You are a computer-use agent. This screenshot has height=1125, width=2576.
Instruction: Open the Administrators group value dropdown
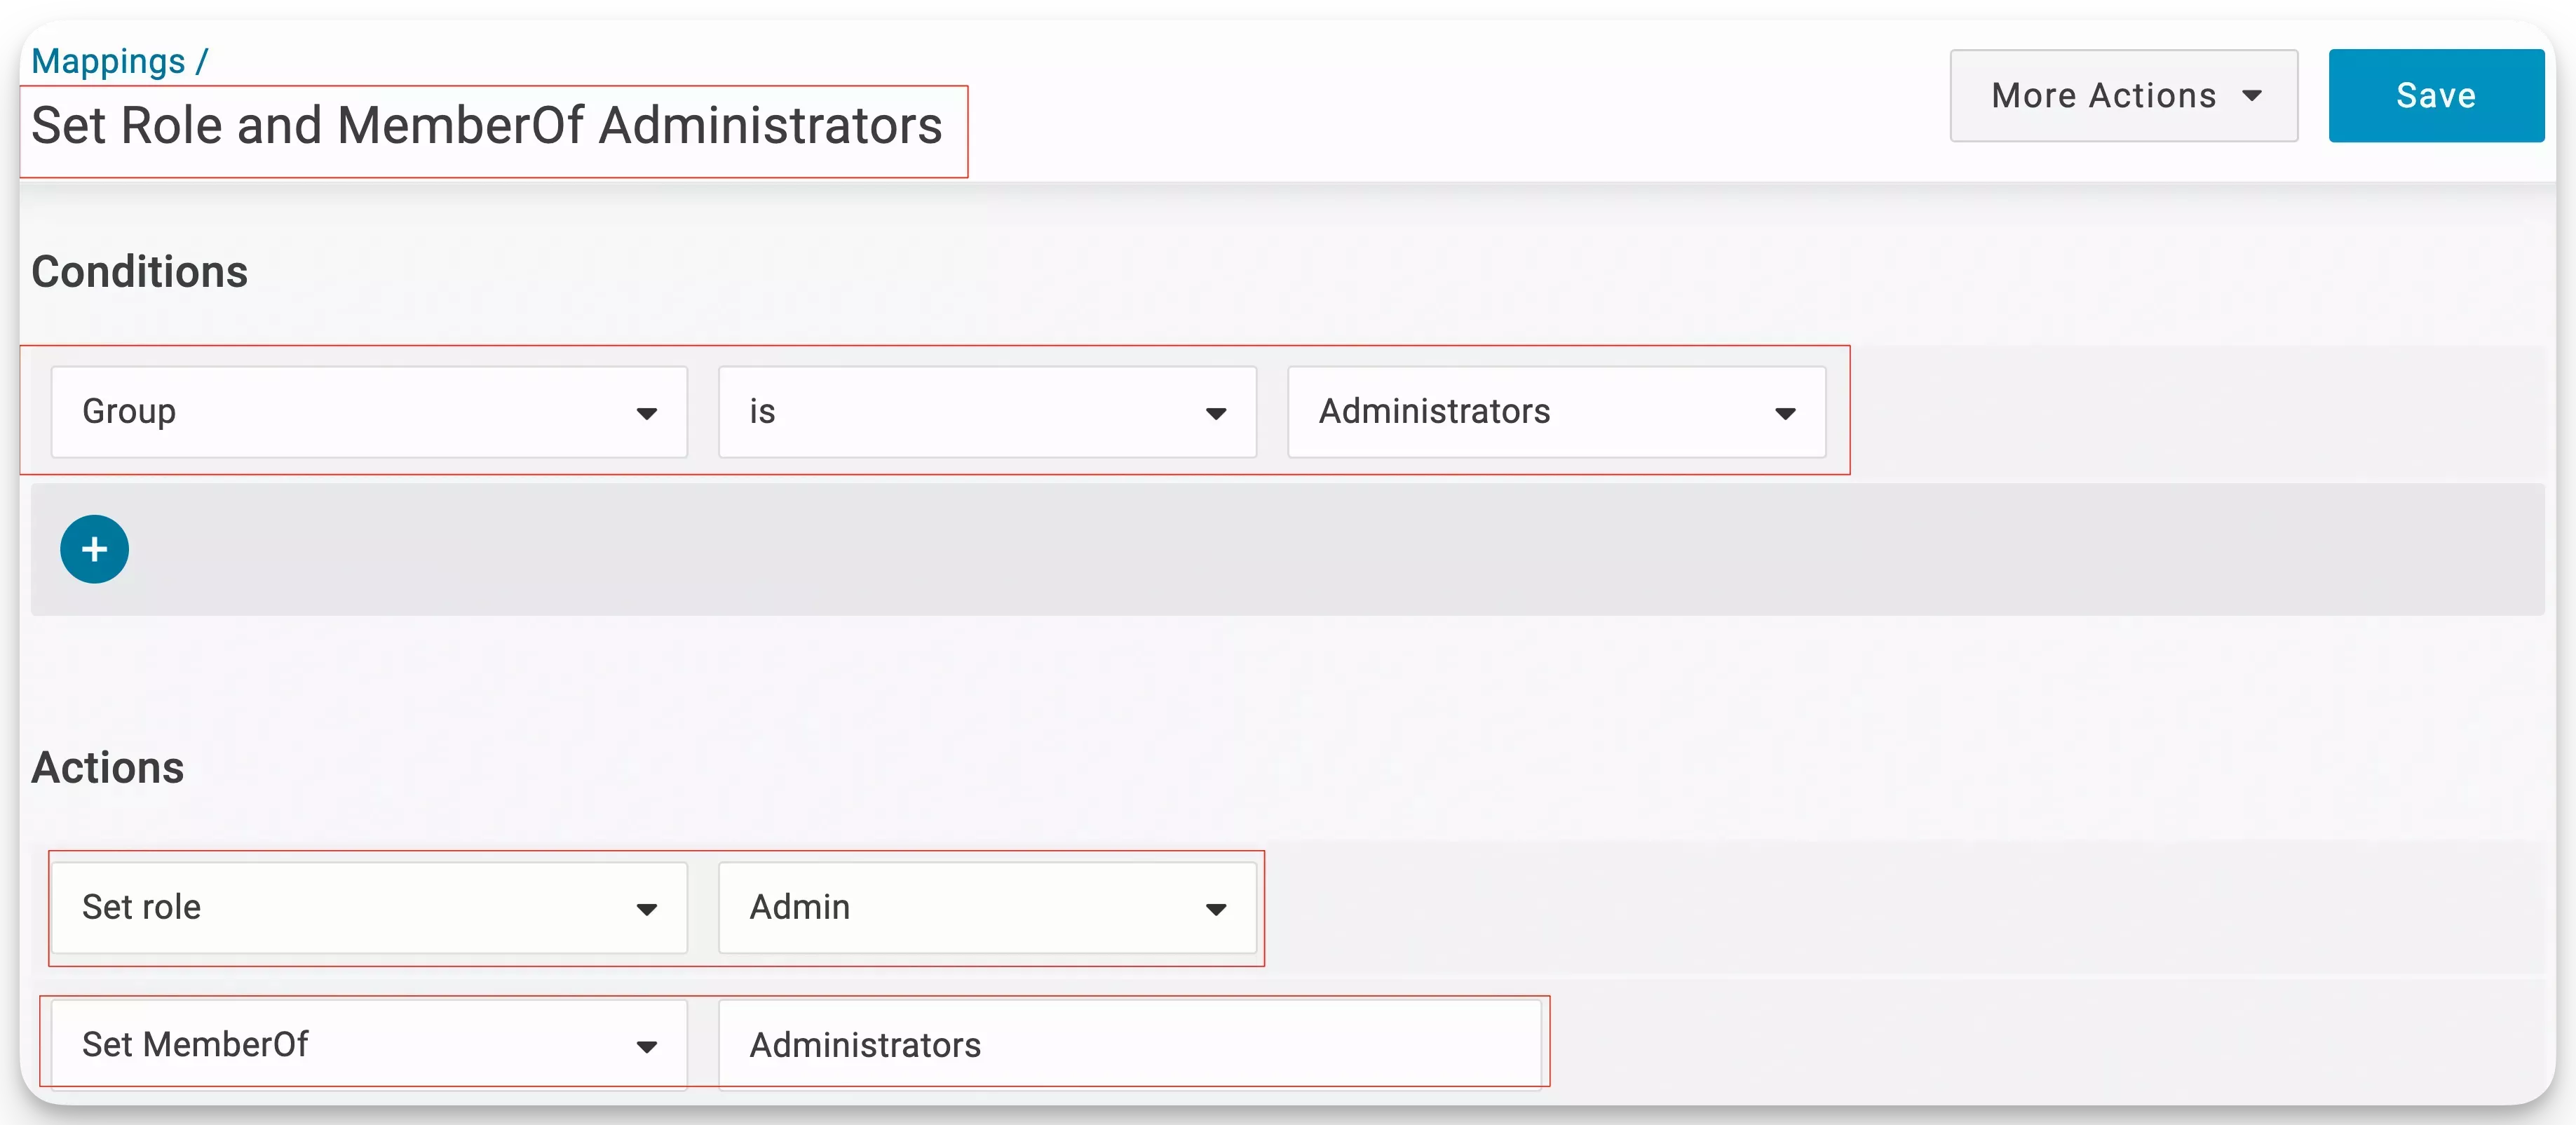point(1555,412)
